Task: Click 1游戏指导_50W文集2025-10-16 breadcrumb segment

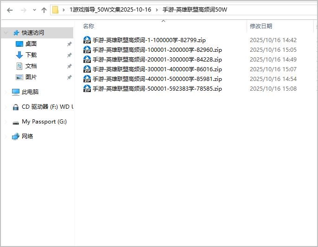Action: (x=110, y=10)
